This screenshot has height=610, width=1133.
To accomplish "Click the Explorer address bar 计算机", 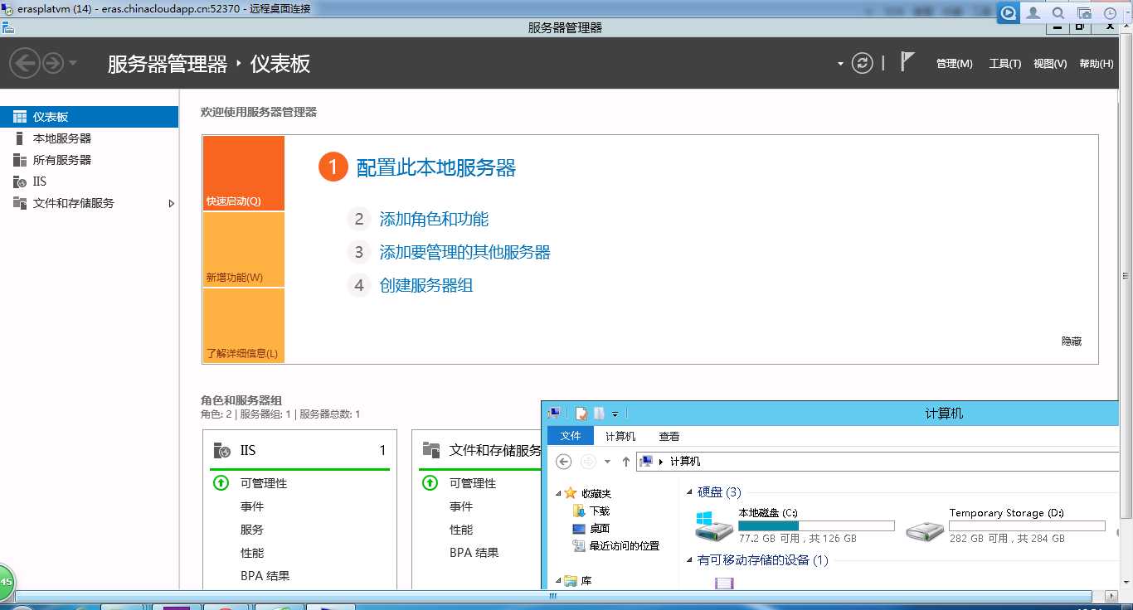I will [684, 462].
